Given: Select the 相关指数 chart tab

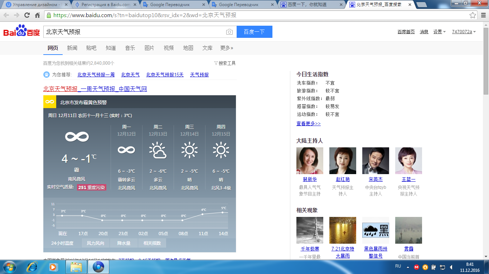Looking at the screenshot, I should pyautogui.click(x=152, y=243).
